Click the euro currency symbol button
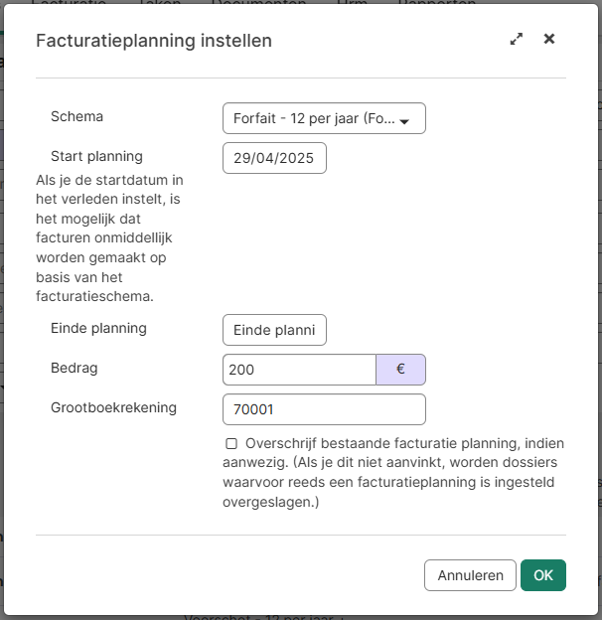 point(400,370)
